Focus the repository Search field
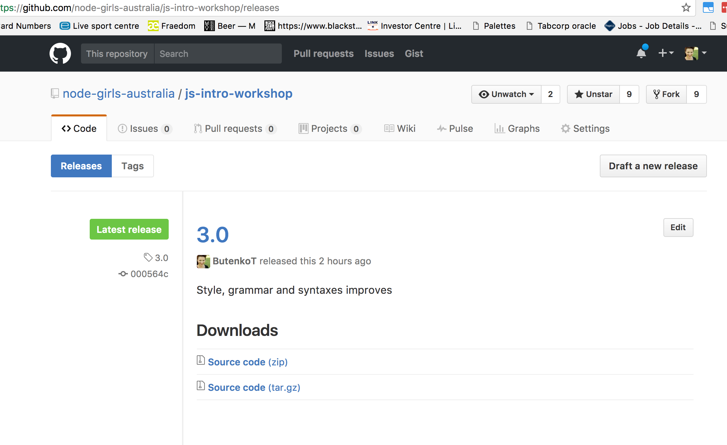Viewport: 727px width, 445px height. (x=218, y=54)
